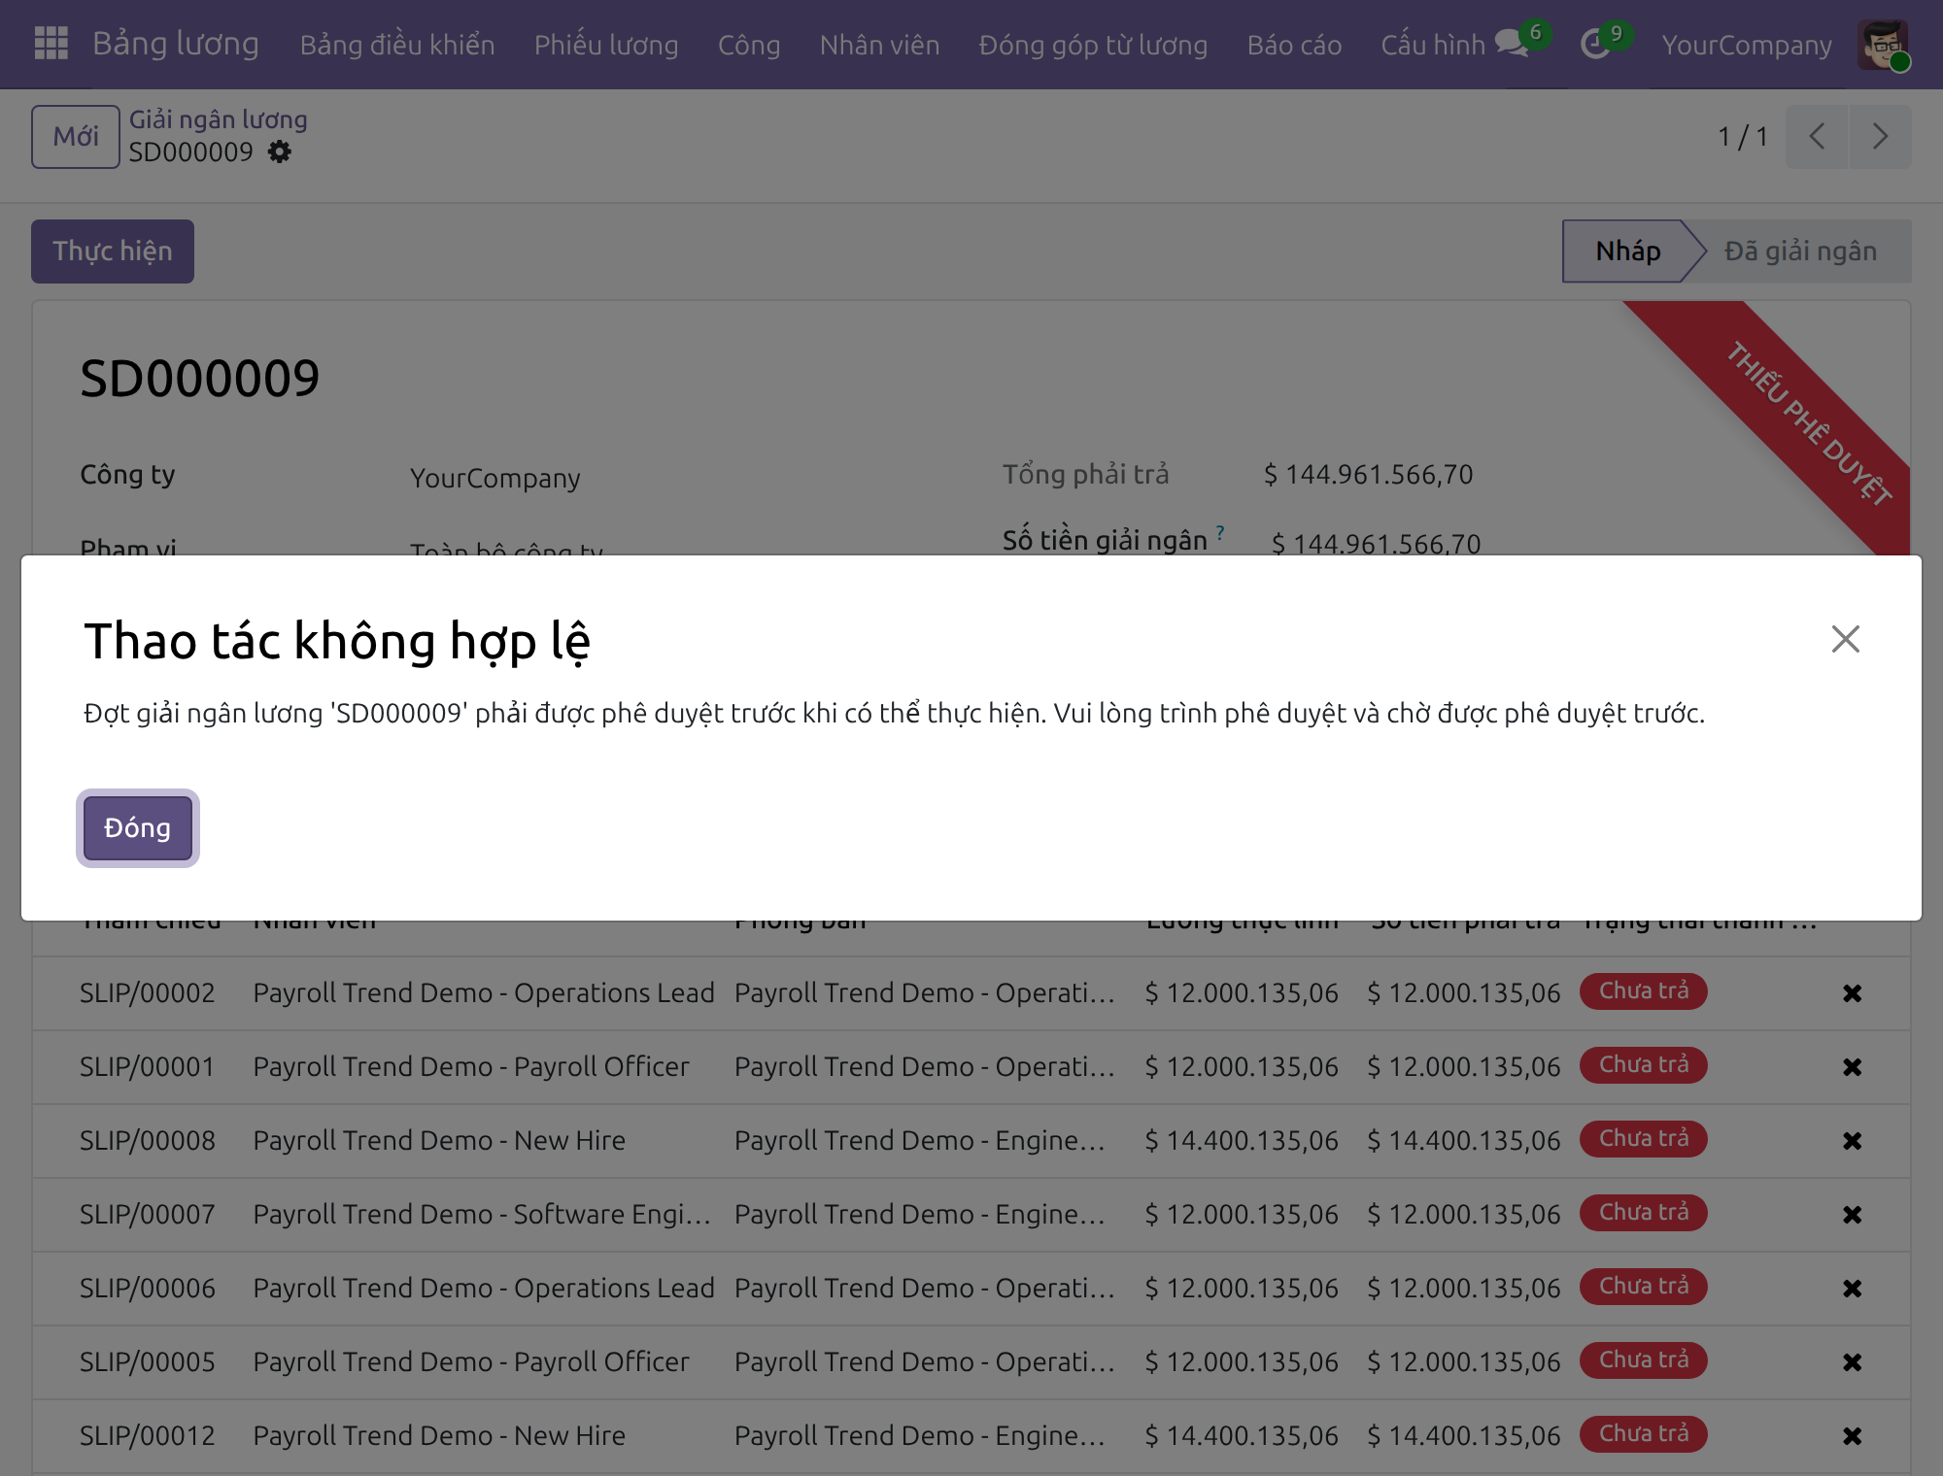Click the YourCompany value in Công ty field

click(x=495, y=478)
